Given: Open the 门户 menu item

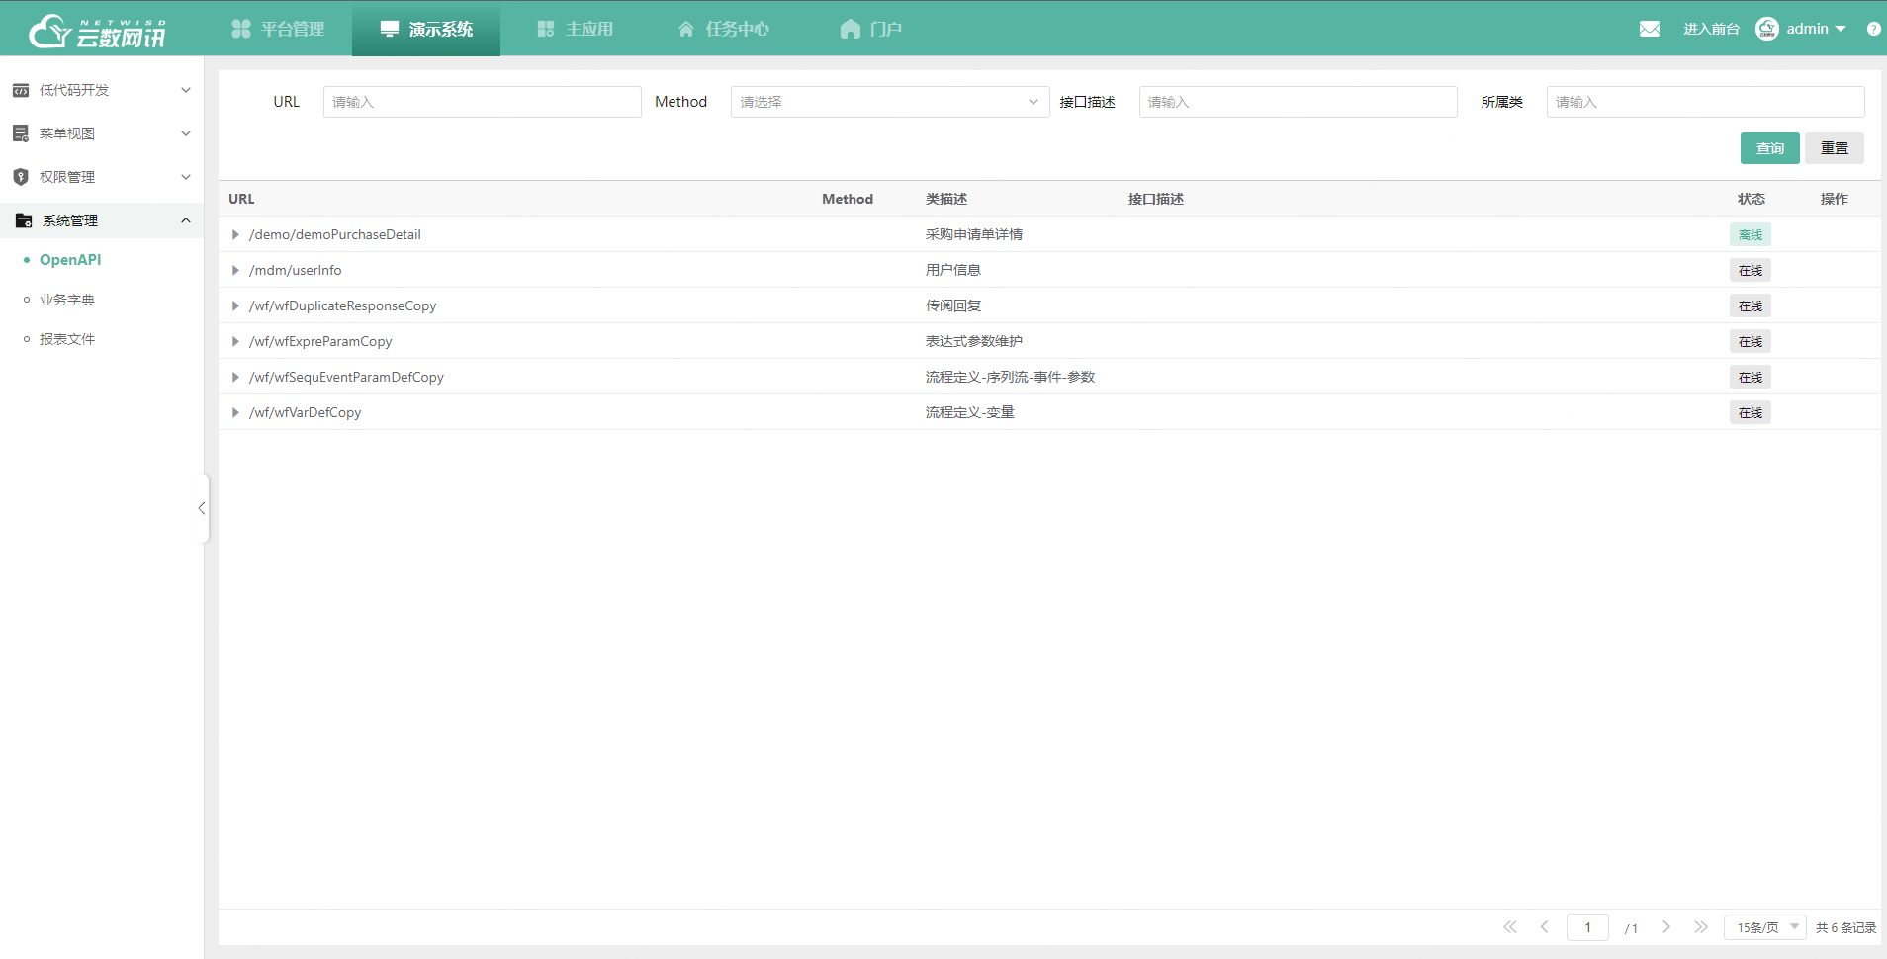Looking at the screenshot, I should pos(871,28).
